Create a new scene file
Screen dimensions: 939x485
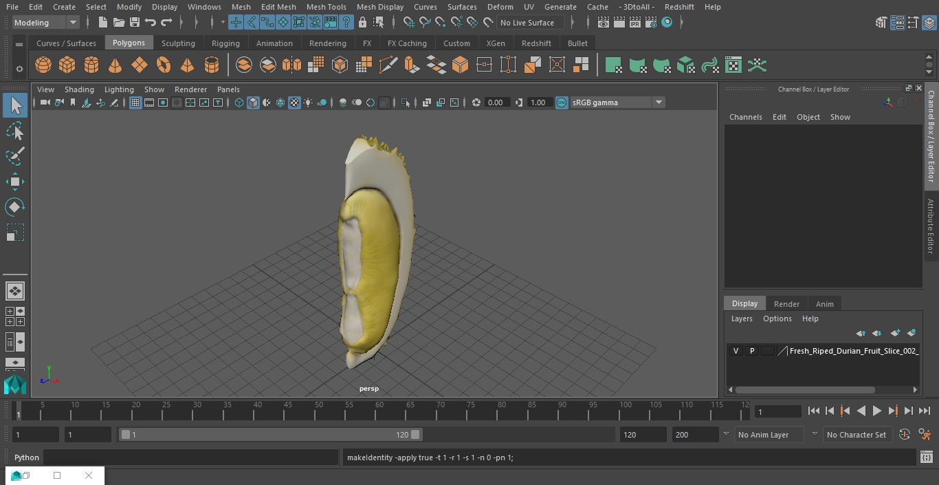[102, 23]
